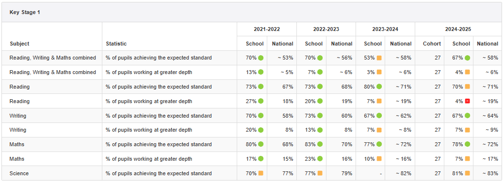Select the 2021-2022 year column header

pos(267,29)
